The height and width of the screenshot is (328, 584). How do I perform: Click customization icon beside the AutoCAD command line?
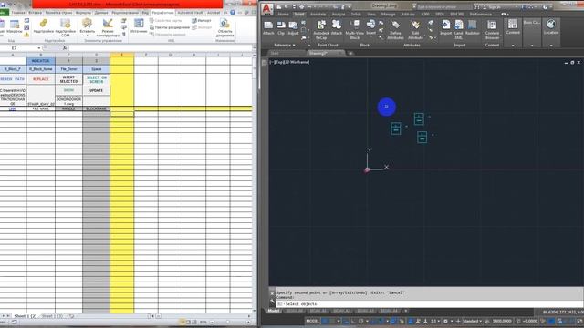[273, 302]
